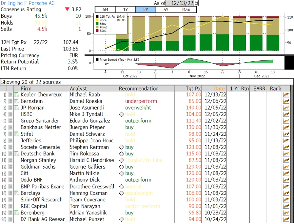Click the green %Buy legend swatch
The height and width of the screenshot is (224, 294).
97,24
